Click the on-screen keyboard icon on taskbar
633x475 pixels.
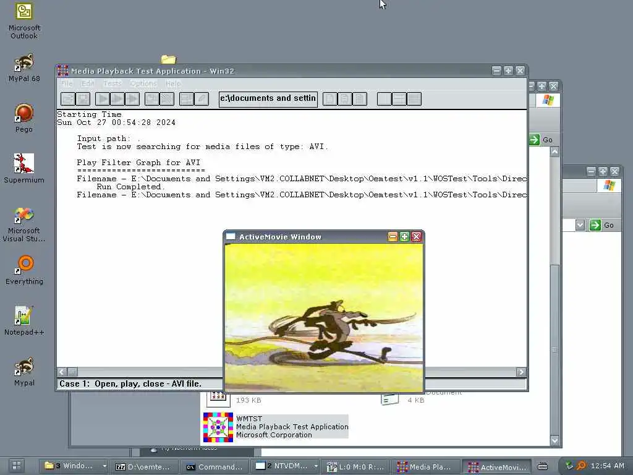[543, 466]
